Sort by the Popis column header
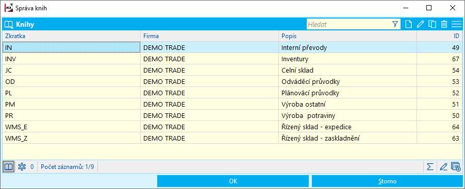Screen dimensions: 465x189 [x=347, y=36]
